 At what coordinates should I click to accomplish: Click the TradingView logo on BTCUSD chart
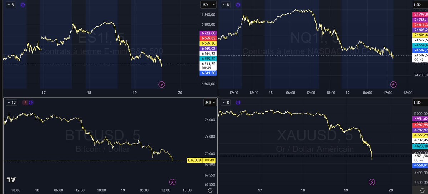click(x=11, y=179)
